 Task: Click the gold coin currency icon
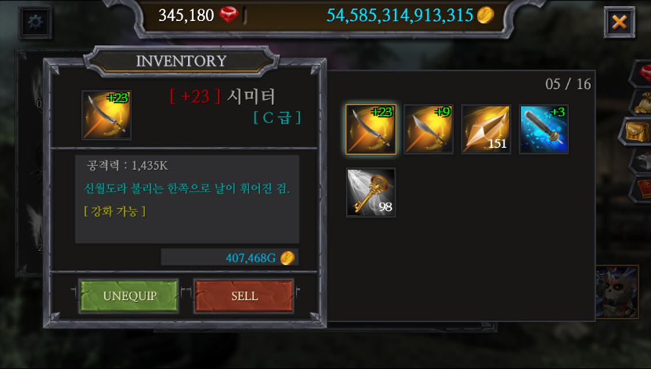tap(485, 15)
